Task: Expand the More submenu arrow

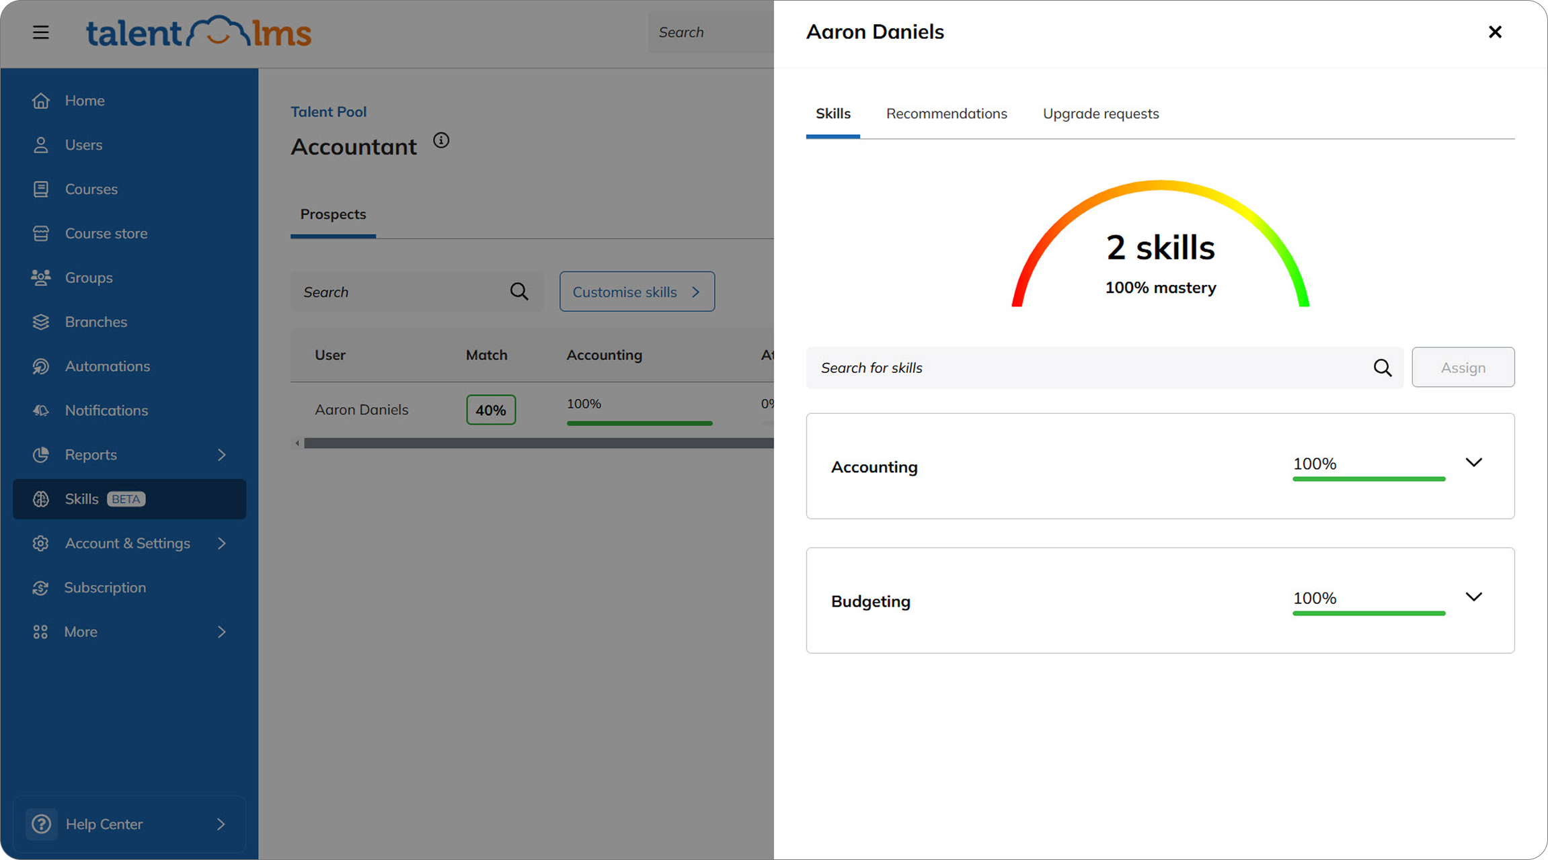Action: click(222, 632)
